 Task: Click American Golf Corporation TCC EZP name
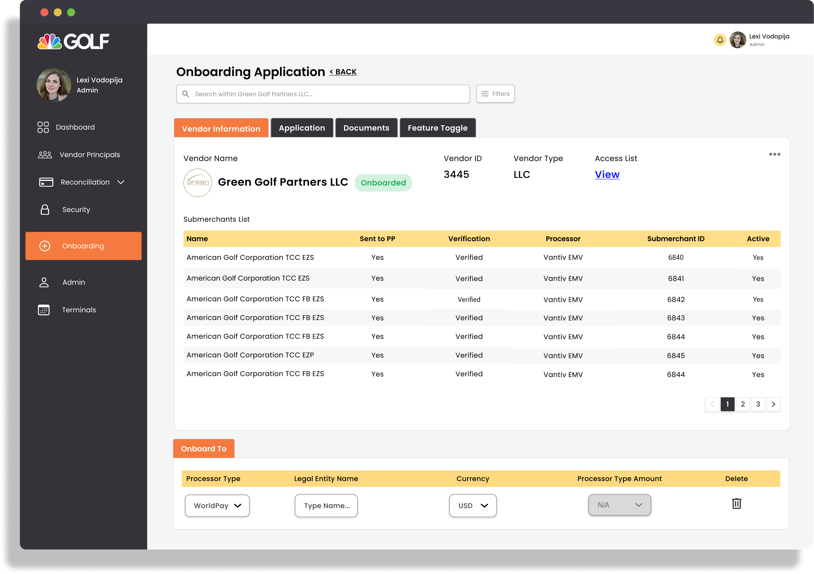click(250, 355)
